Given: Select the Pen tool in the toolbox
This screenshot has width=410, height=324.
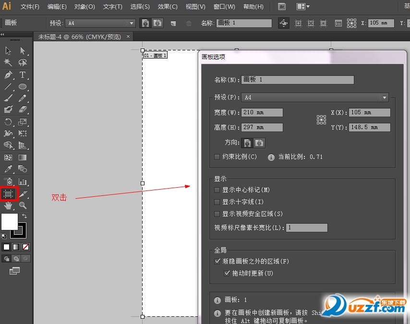Looking at the screenshot, I should (8, 75).
